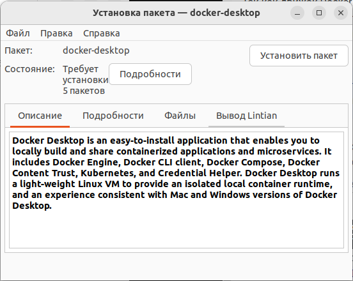Open the Справка menu
The image size is (353, 281).
(x=101, y=33)
